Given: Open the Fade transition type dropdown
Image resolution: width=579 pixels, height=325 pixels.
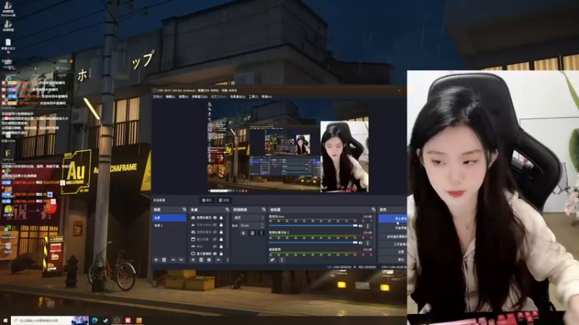Looking at the screenshot, I should pyautogui.click(x=248, y=218).
